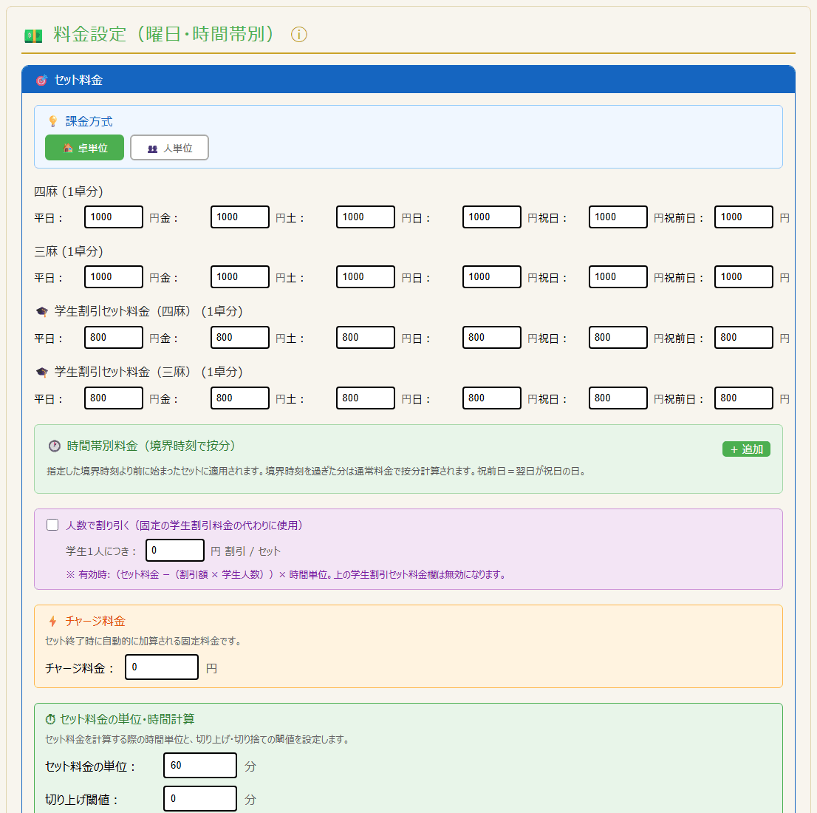Click 学生割引（四麻）祝日 price field
The height and width of the screenshot is (813, 817).
tap(618, 338)
